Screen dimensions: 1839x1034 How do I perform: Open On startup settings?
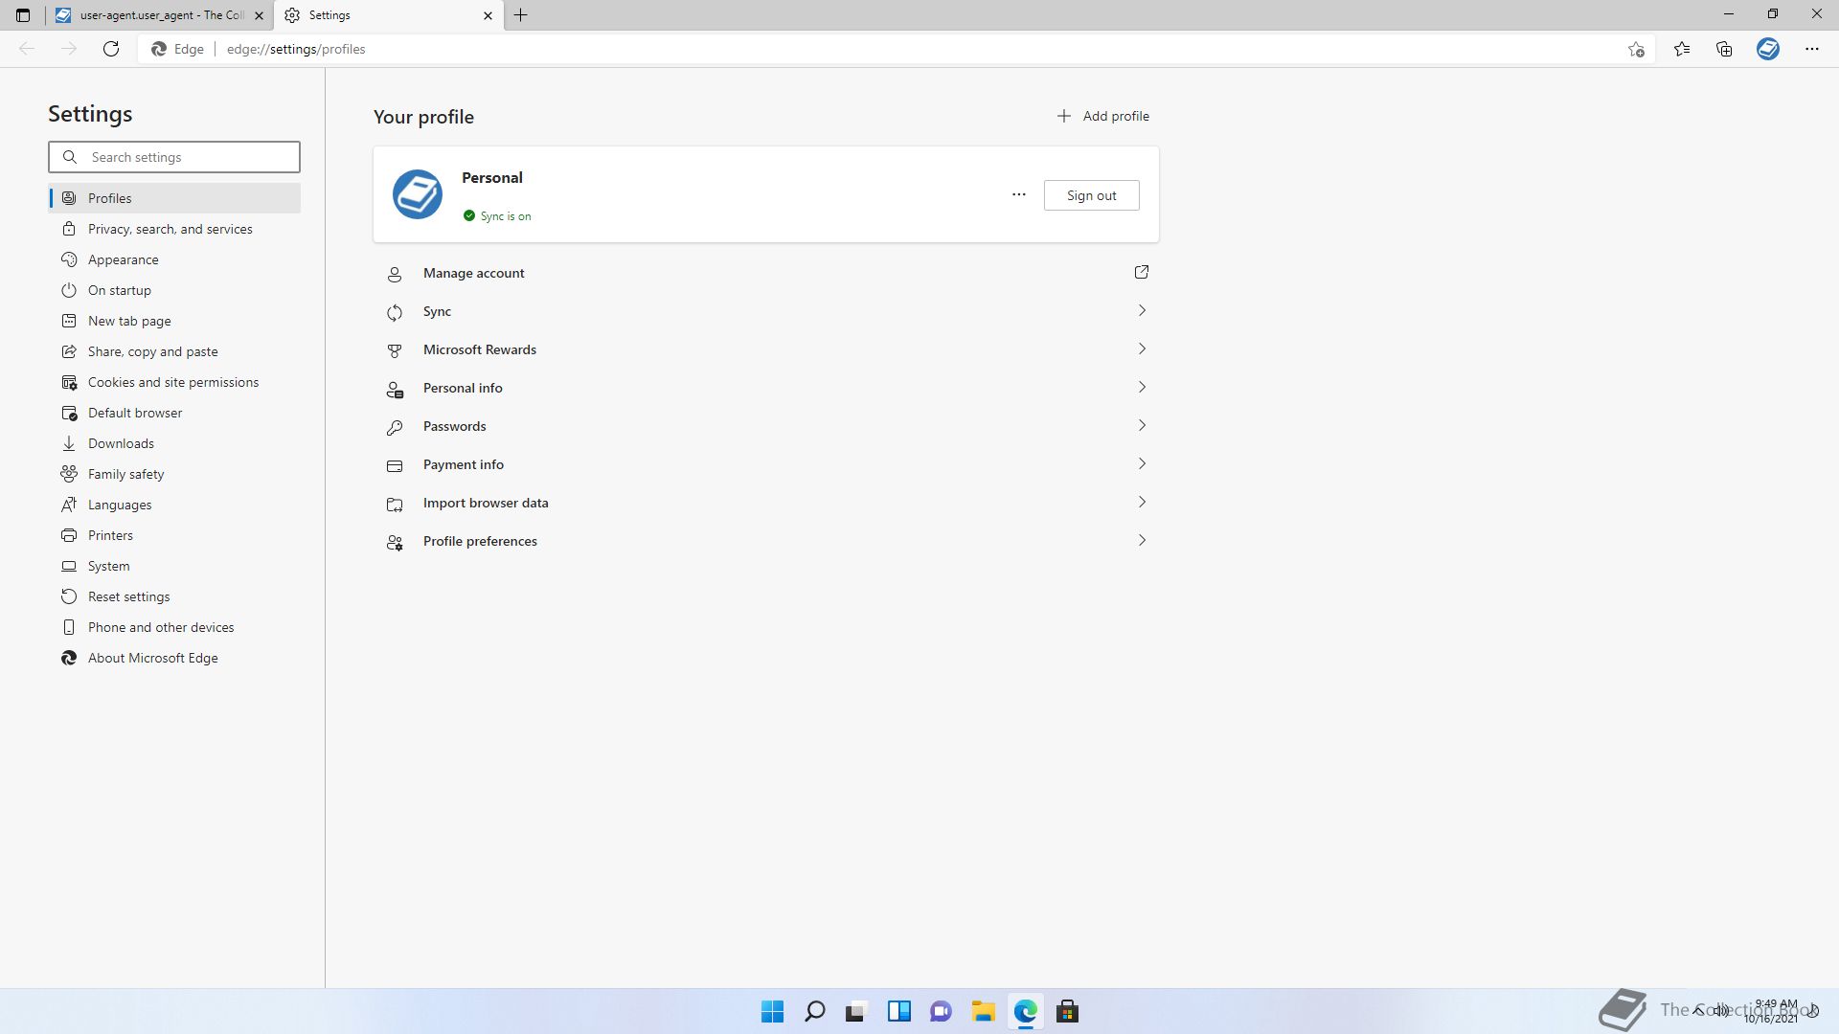coord(174,290)
